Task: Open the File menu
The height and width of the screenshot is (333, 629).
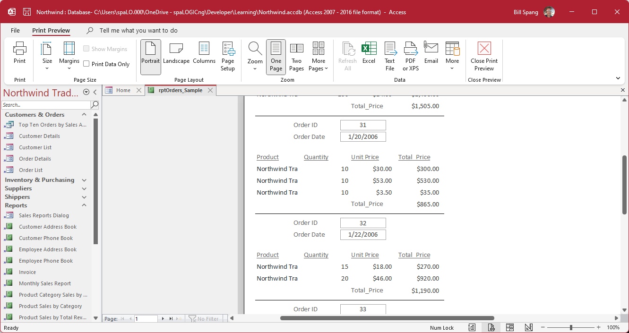Action: pyautogui.click(x=15, y=30)
